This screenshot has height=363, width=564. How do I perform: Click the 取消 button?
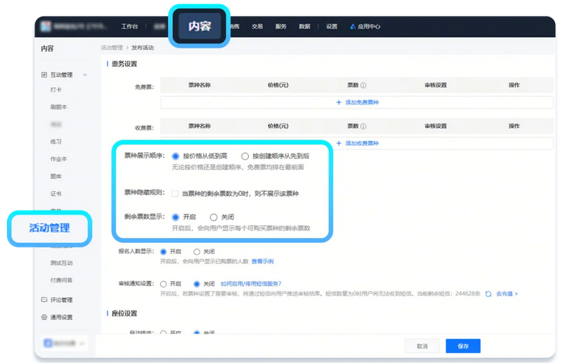pyautogui.click(x=422, y=346)
